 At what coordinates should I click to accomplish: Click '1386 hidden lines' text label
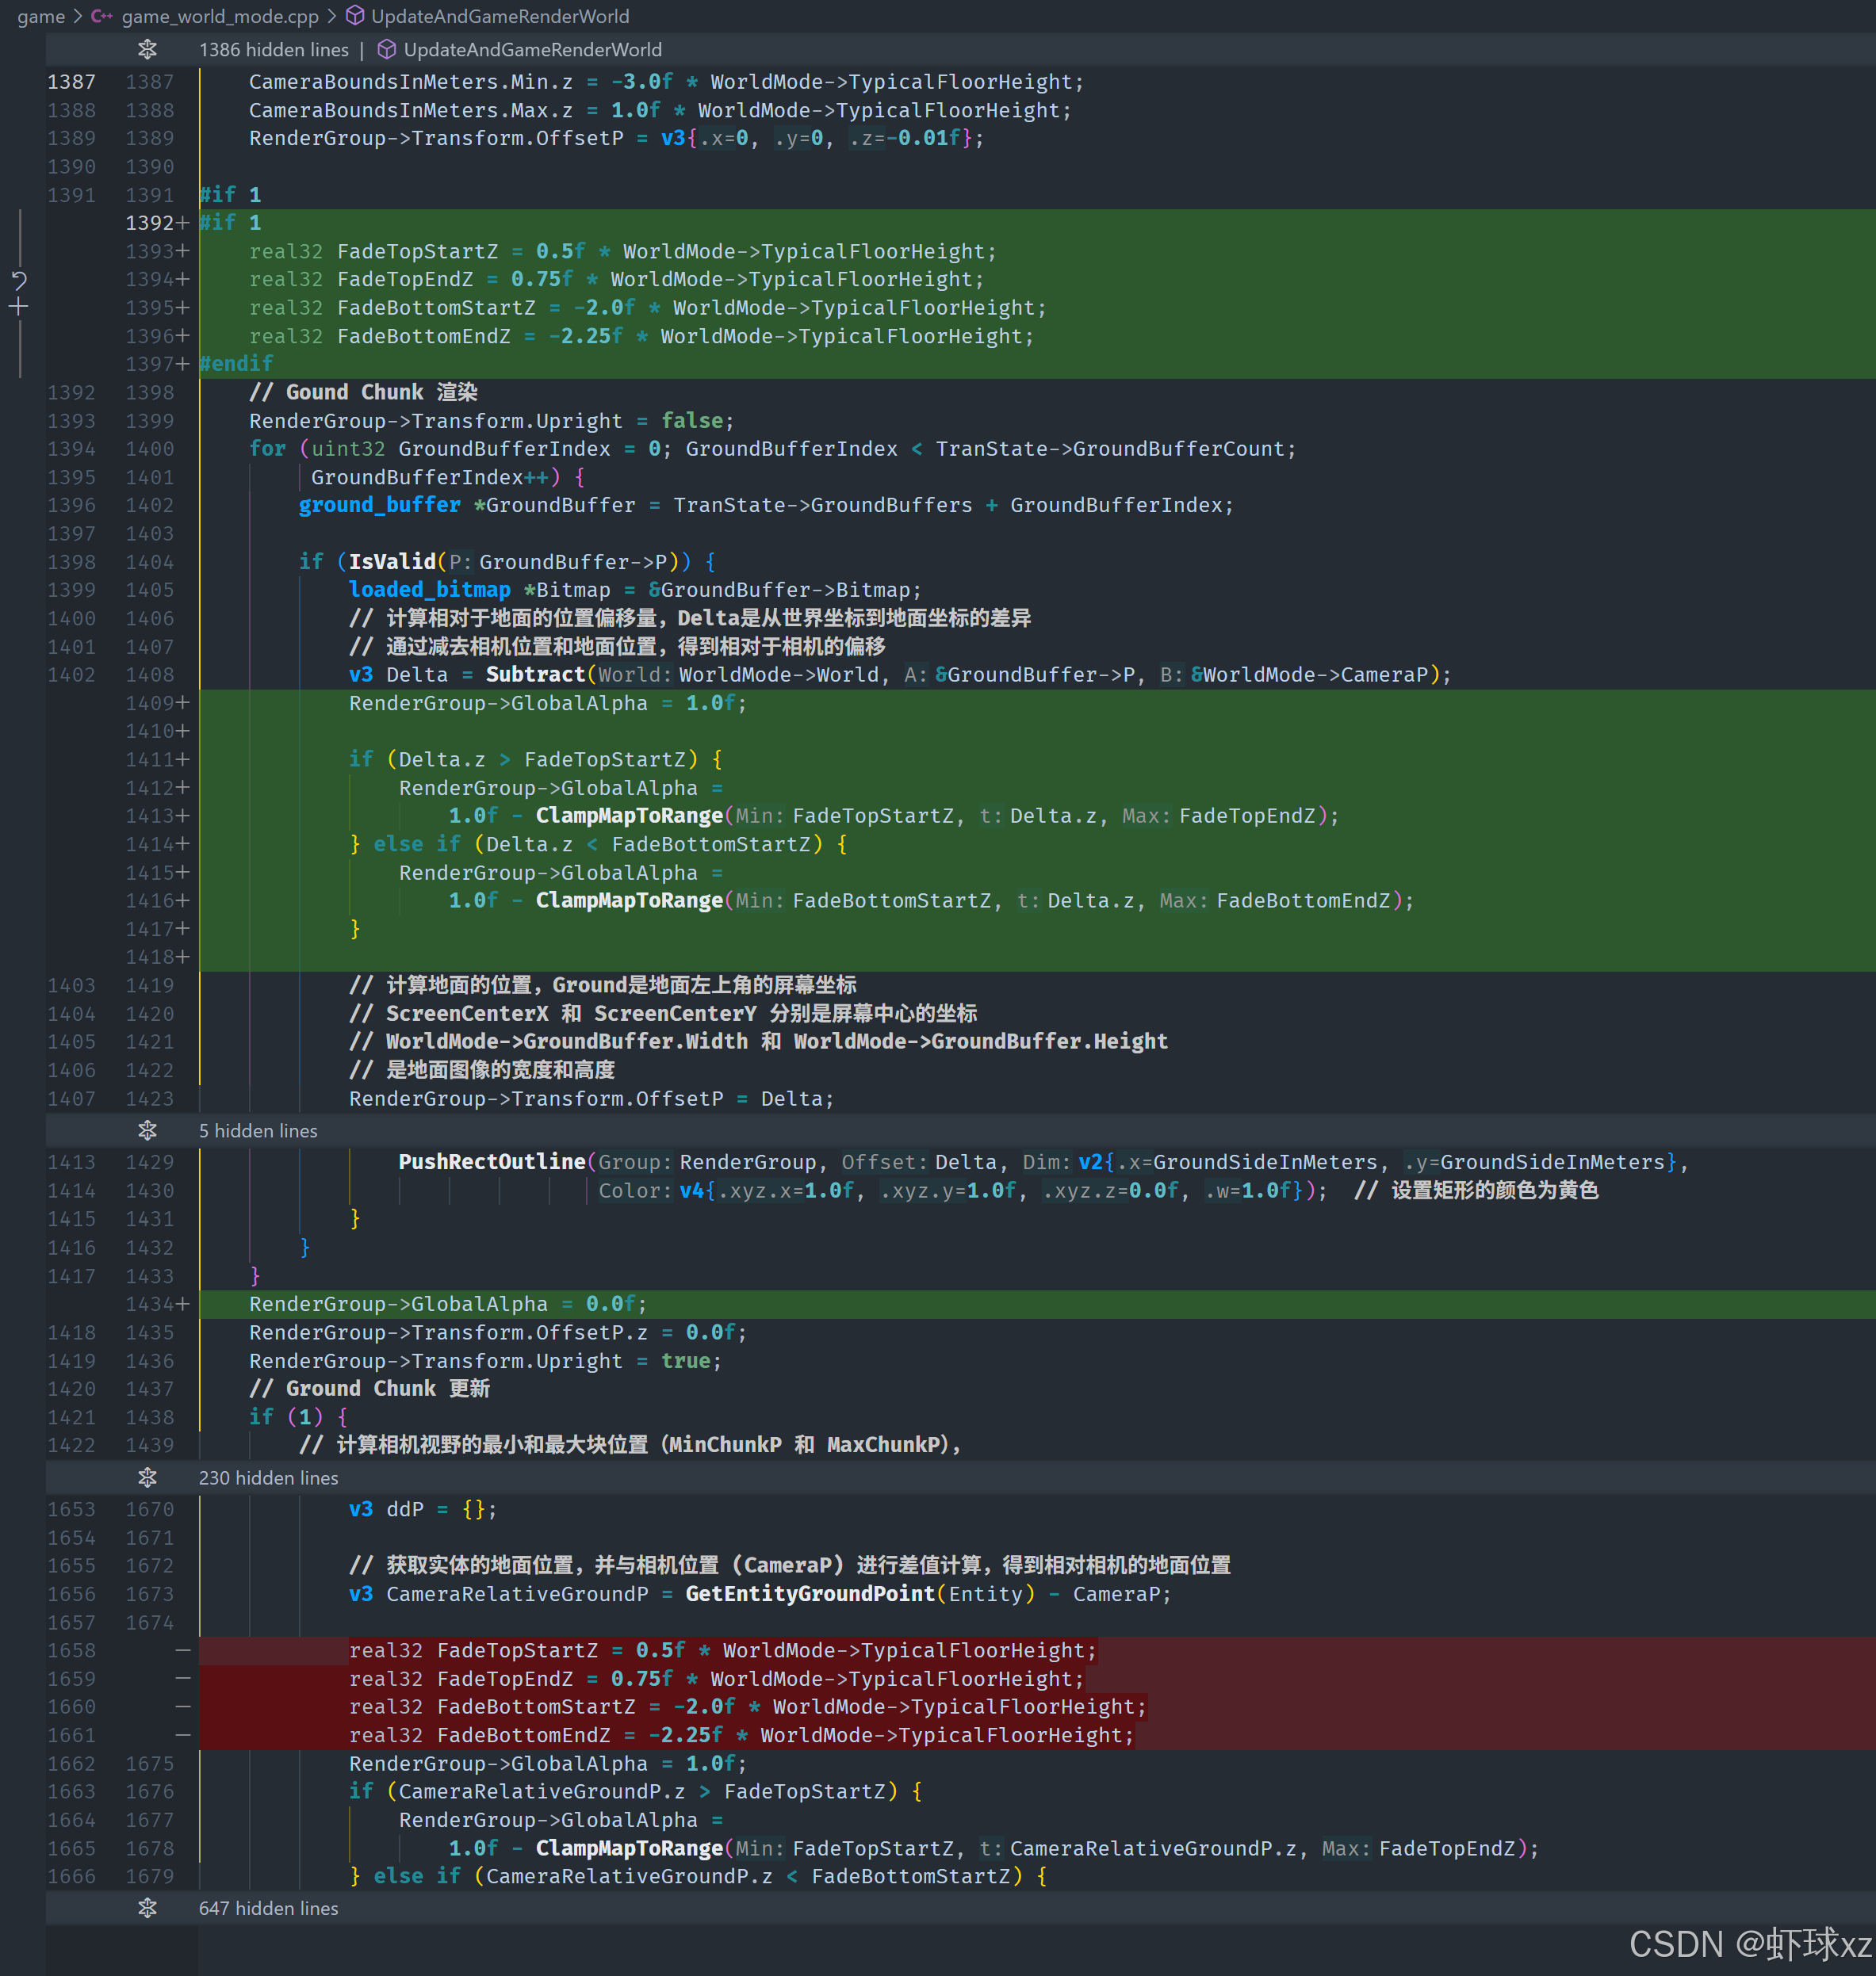[x=273, y=49]
